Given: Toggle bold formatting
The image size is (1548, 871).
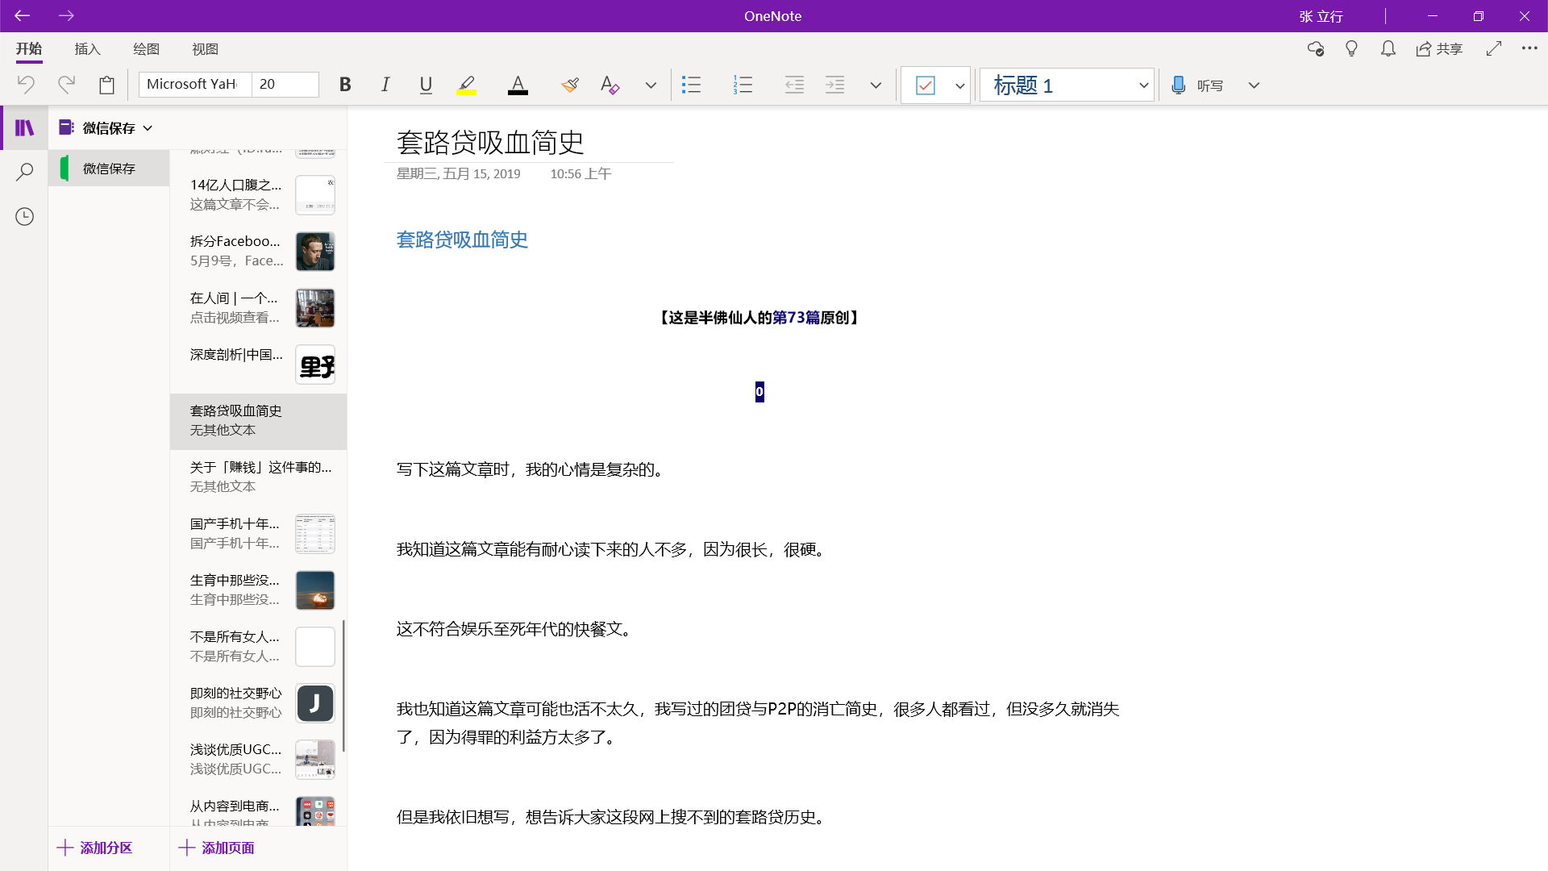Looking at the screenshot, I should pos(345,85).
